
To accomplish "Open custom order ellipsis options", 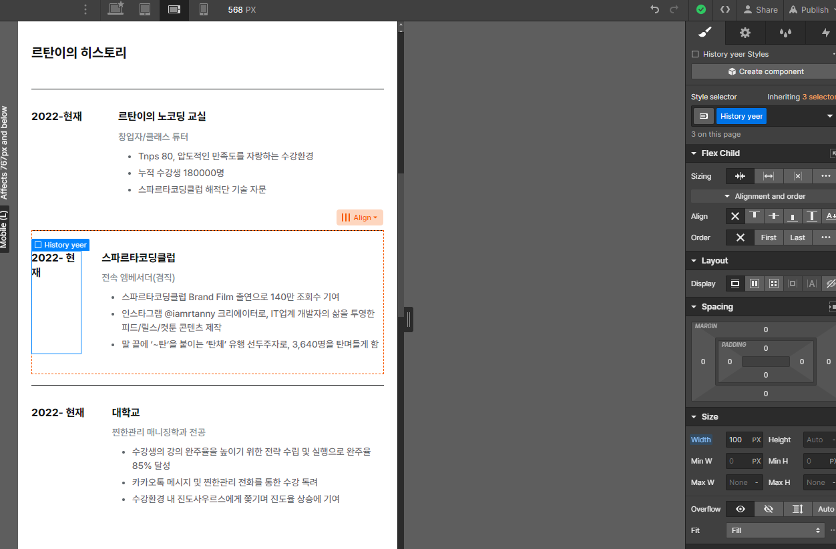I will point(825,237).
